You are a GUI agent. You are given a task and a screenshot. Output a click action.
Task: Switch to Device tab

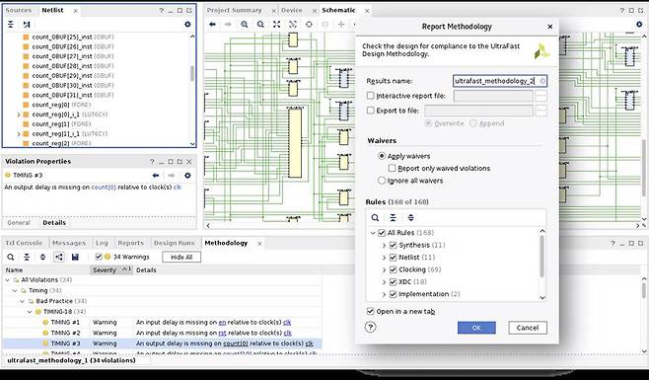(x=292, y=10)
